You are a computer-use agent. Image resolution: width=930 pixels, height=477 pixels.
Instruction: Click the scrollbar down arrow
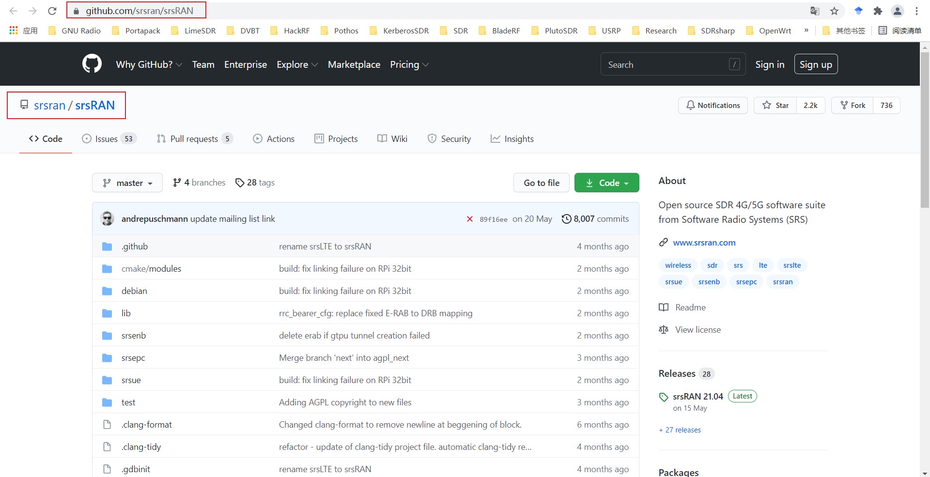(925, 473)
